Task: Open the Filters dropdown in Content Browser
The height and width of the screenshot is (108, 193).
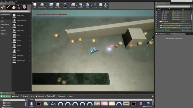Action: [31, 100]
